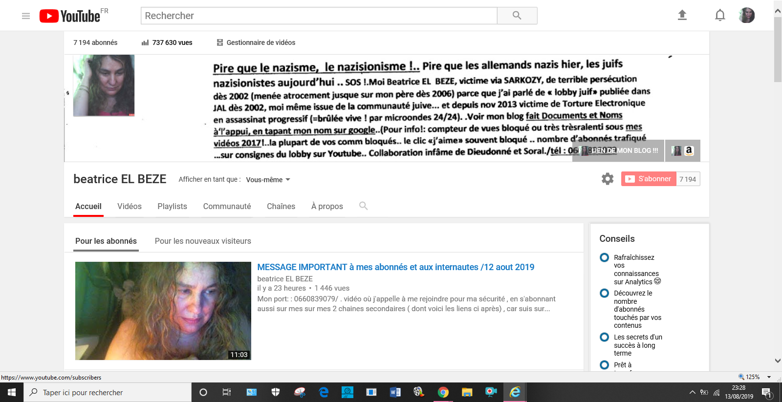Click the Internet Explorer taskbar icon
Image resolution: width=782 pixels, height=402 pixels.
pos(515,392)
